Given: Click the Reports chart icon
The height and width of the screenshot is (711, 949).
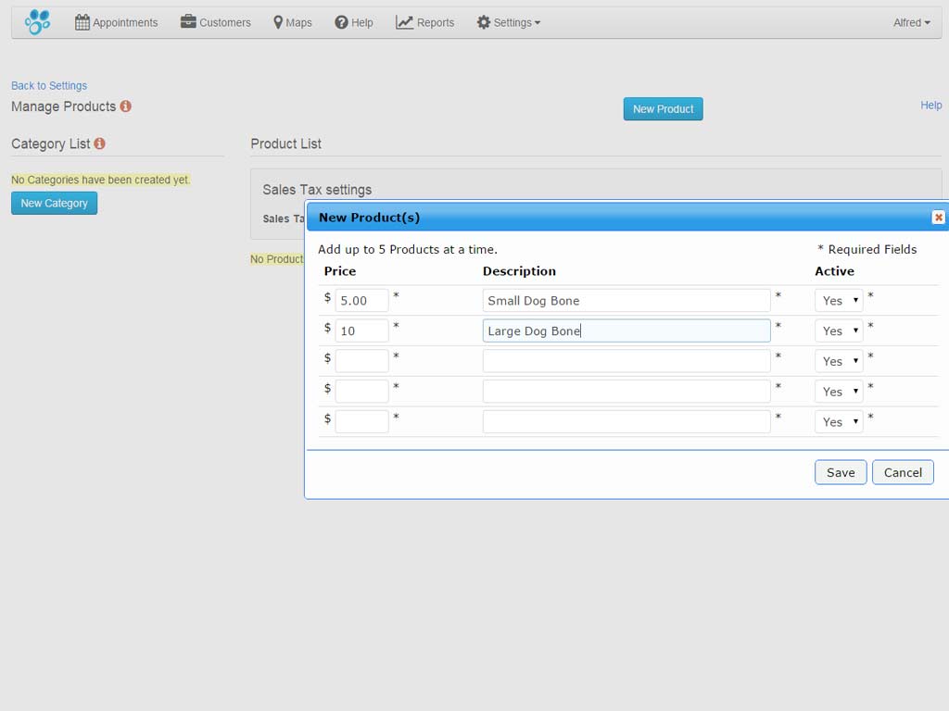Looking at the screenshot, I should (x=404, y=21).
